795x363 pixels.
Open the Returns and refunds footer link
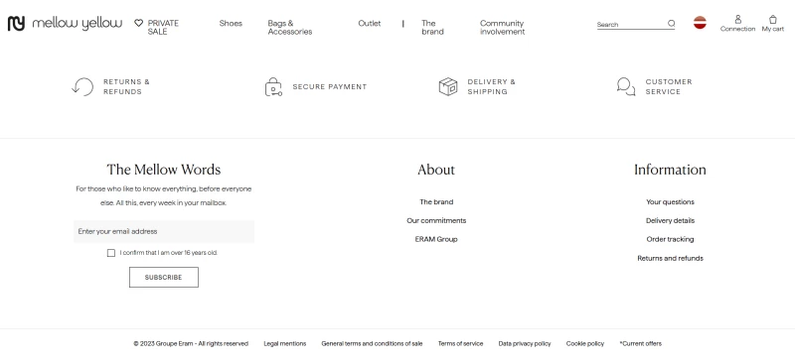pyautogui.click(x=670, y=258)
